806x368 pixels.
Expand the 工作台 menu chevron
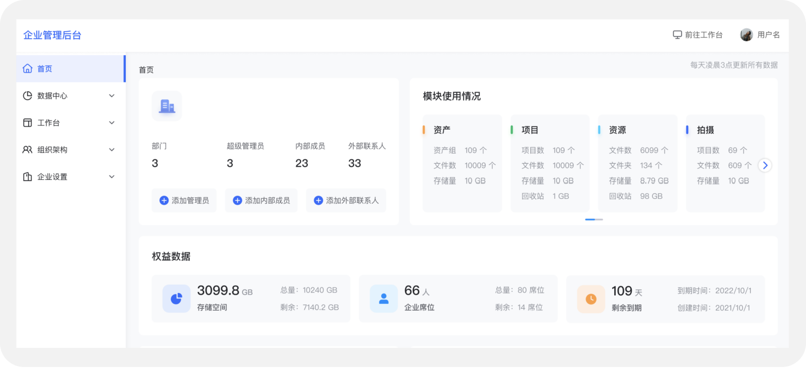click(112, 123)
